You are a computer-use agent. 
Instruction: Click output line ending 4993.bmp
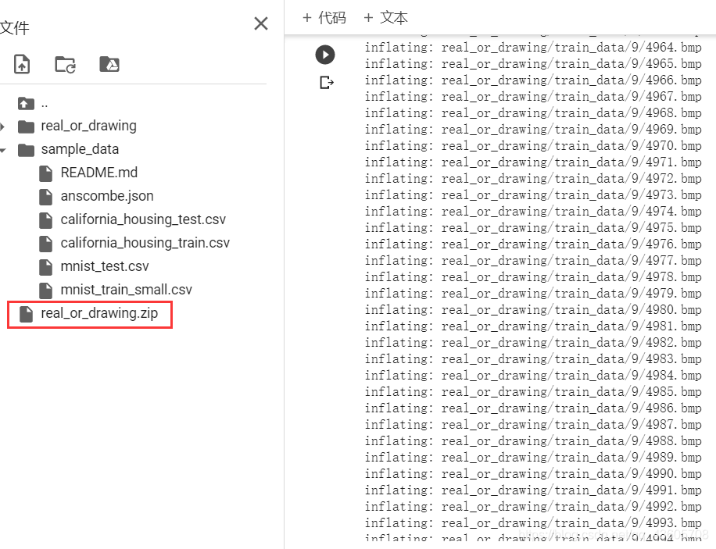pyautogui.click(x=533, y=523)
